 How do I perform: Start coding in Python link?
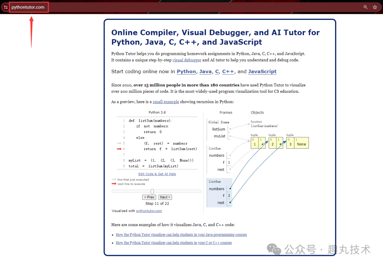tap(186, 71)
